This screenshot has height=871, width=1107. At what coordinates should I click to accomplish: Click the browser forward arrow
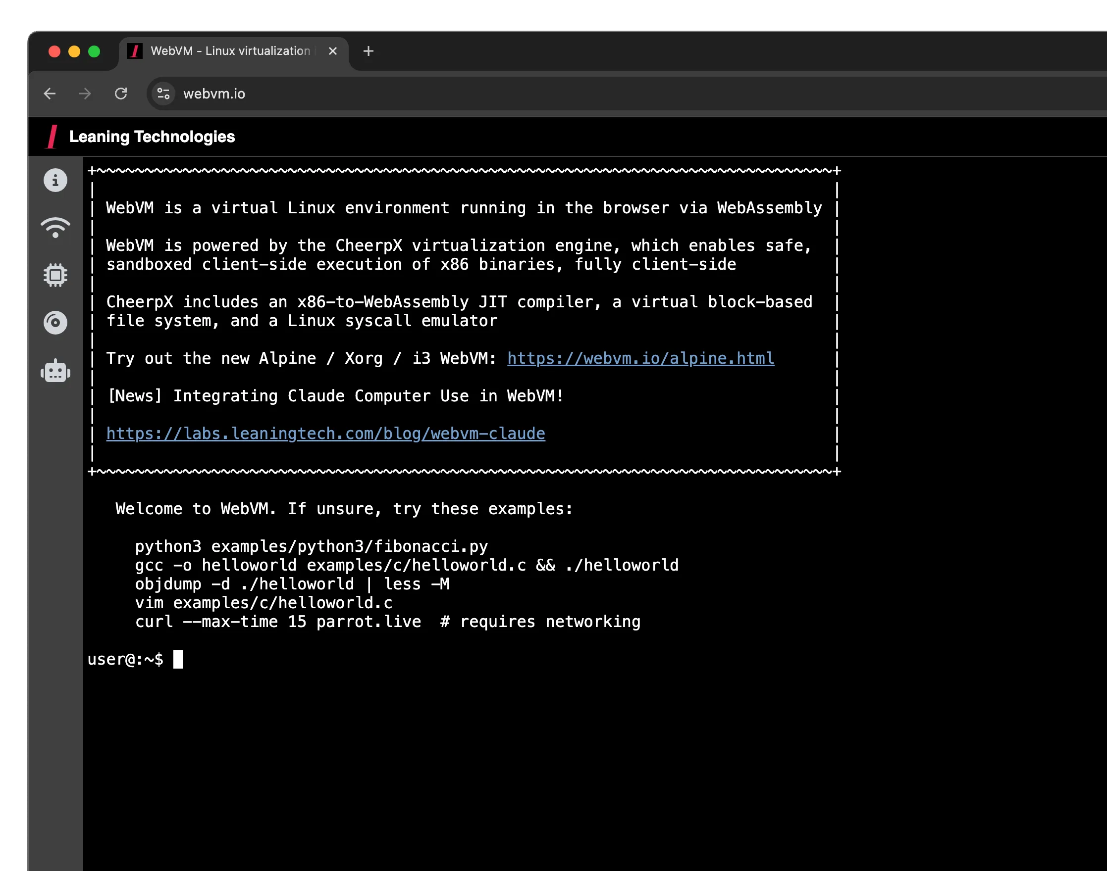(x=85, y=94)
